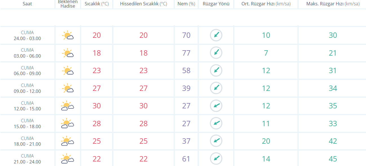Click max wind speed value 31
Viewport: 366px width, 166px height.
pos(333,71)
